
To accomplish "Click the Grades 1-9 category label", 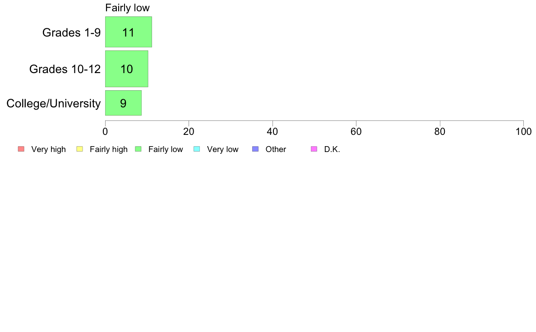I will coord(71,32).
